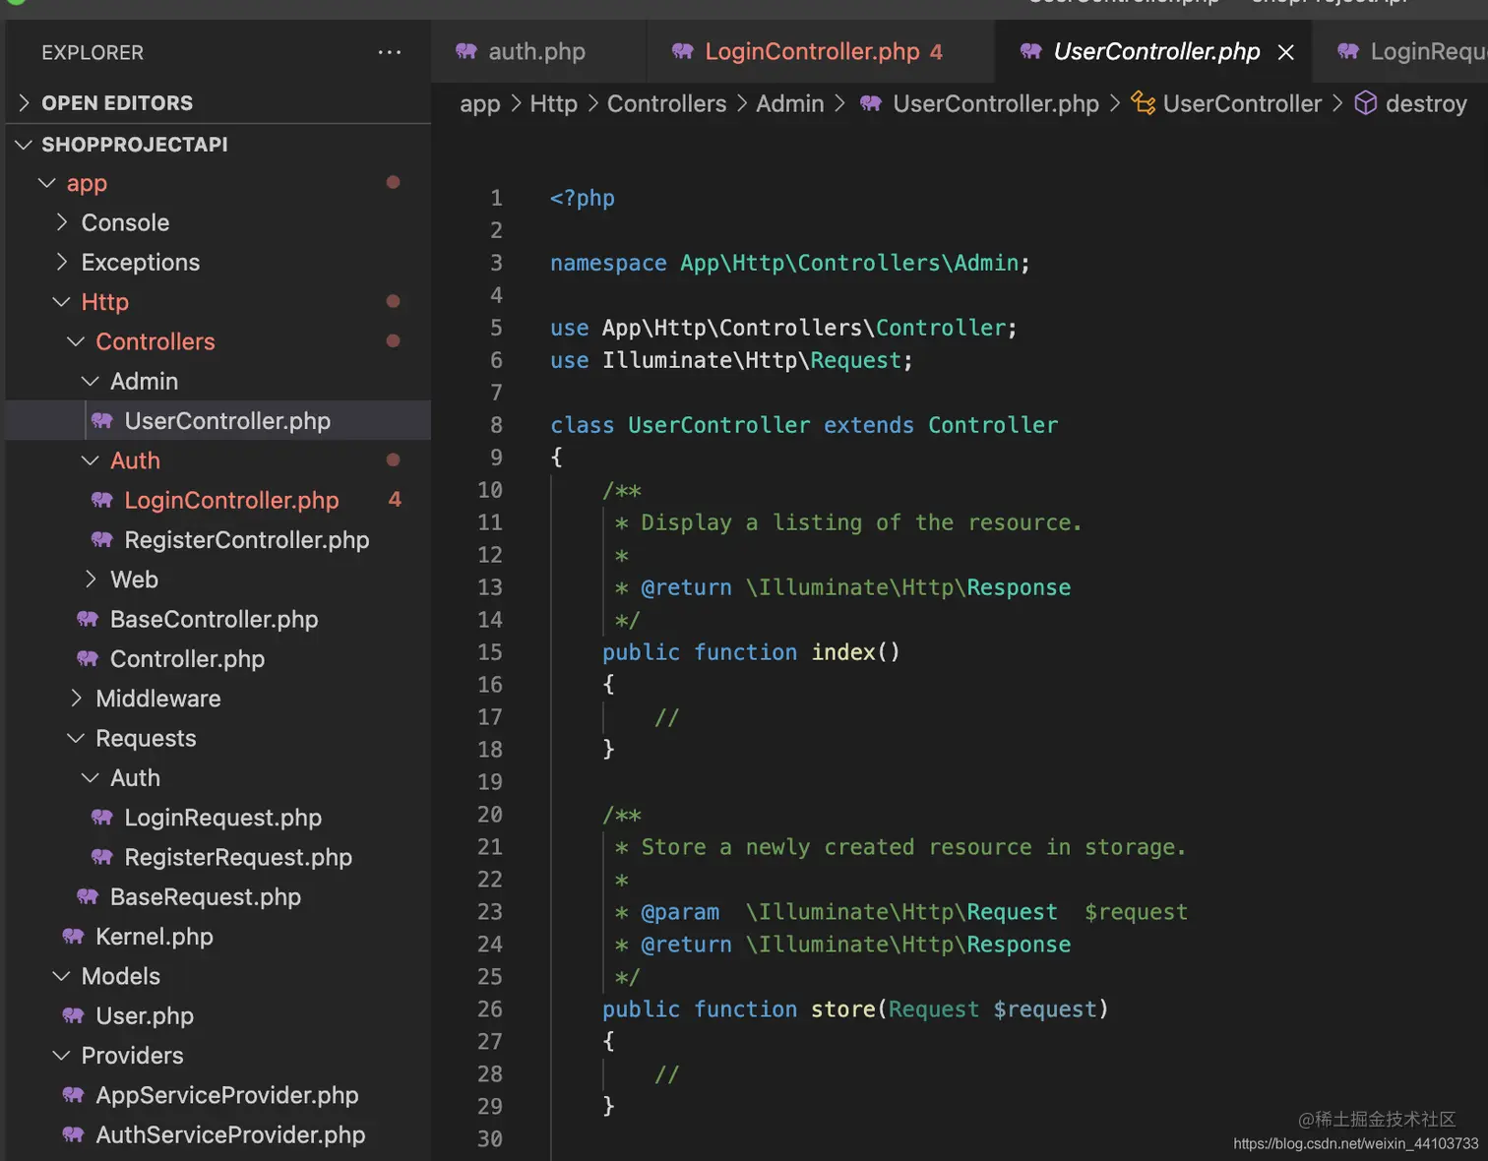Click PHP icon on UserController.php tab
1488x1161 pixels.
tap(1031, 51)
